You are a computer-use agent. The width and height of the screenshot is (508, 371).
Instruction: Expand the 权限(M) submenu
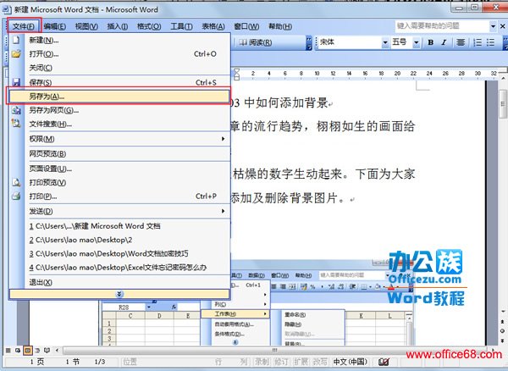[x=119, y=139]
